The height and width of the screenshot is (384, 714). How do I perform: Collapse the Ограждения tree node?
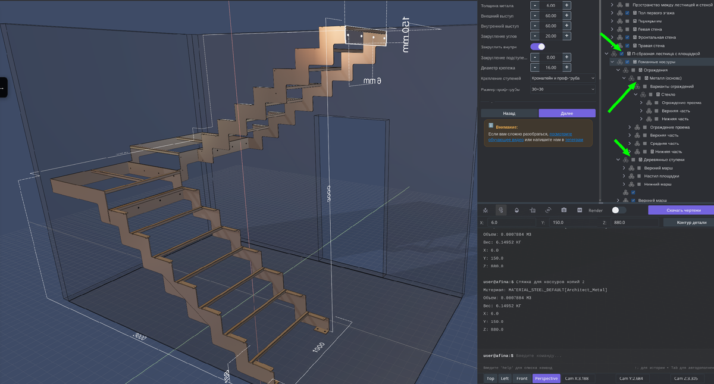(x=618, y=70)
